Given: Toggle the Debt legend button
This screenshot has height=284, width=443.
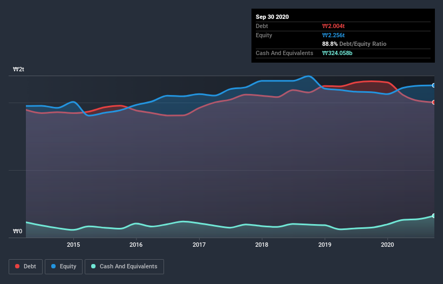Looking at the screenshot, I should (25, 267).
